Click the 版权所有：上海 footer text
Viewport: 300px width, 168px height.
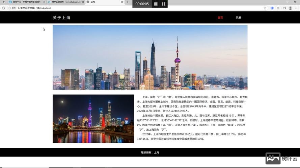150,153
